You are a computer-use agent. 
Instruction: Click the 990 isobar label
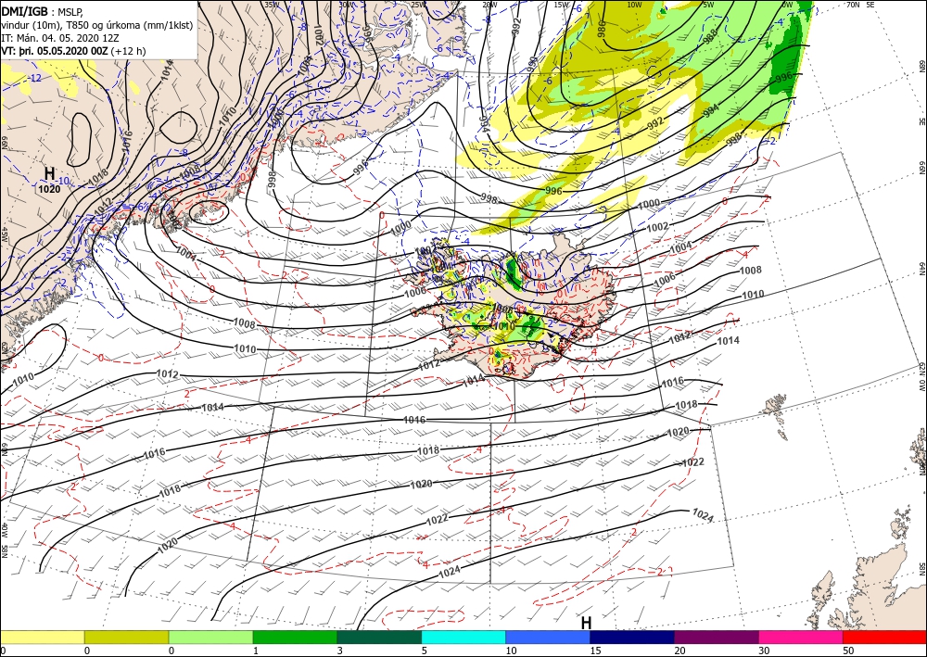click(533, 63)
